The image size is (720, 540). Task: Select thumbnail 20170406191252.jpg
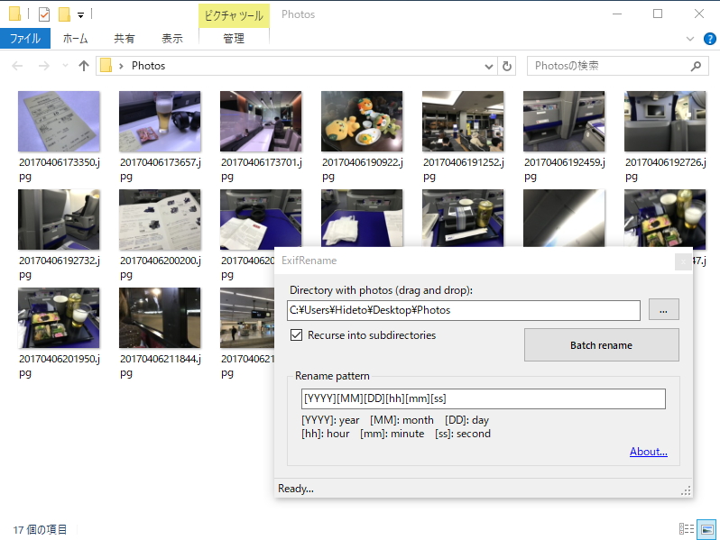[x=463, y=121]
